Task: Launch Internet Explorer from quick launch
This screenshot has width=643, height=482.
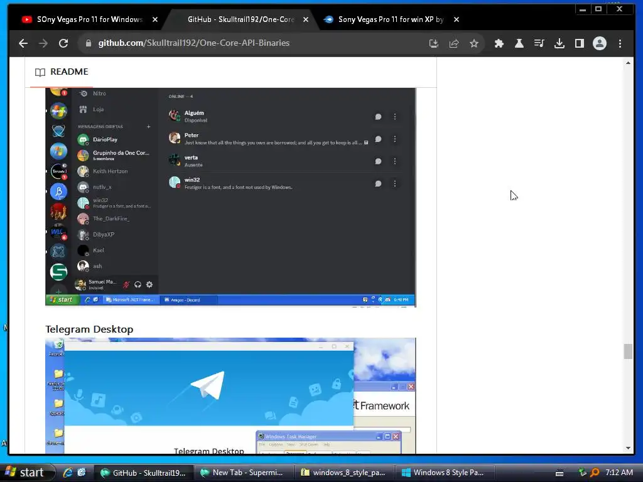Action: pos(68,473)
